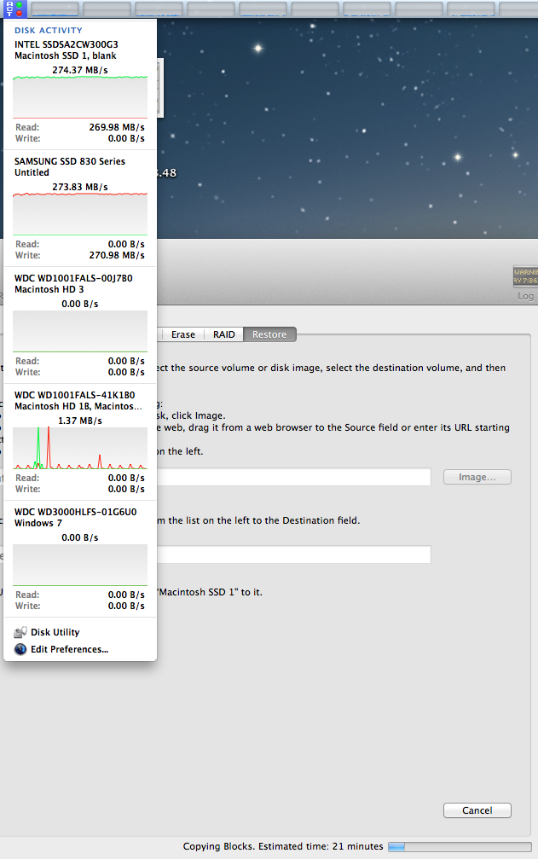
Task: Click the INTEL SSDSA2CW300G3 activity graph
Action: (80, 97)
